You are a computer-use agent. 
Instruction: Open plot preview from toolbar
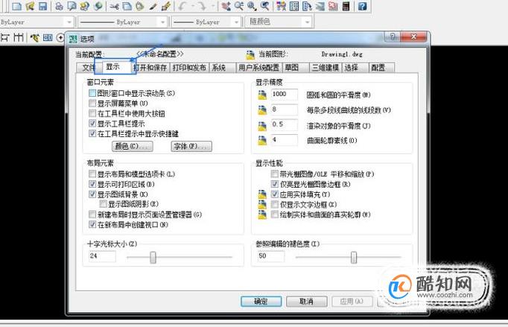pos(72,6)
